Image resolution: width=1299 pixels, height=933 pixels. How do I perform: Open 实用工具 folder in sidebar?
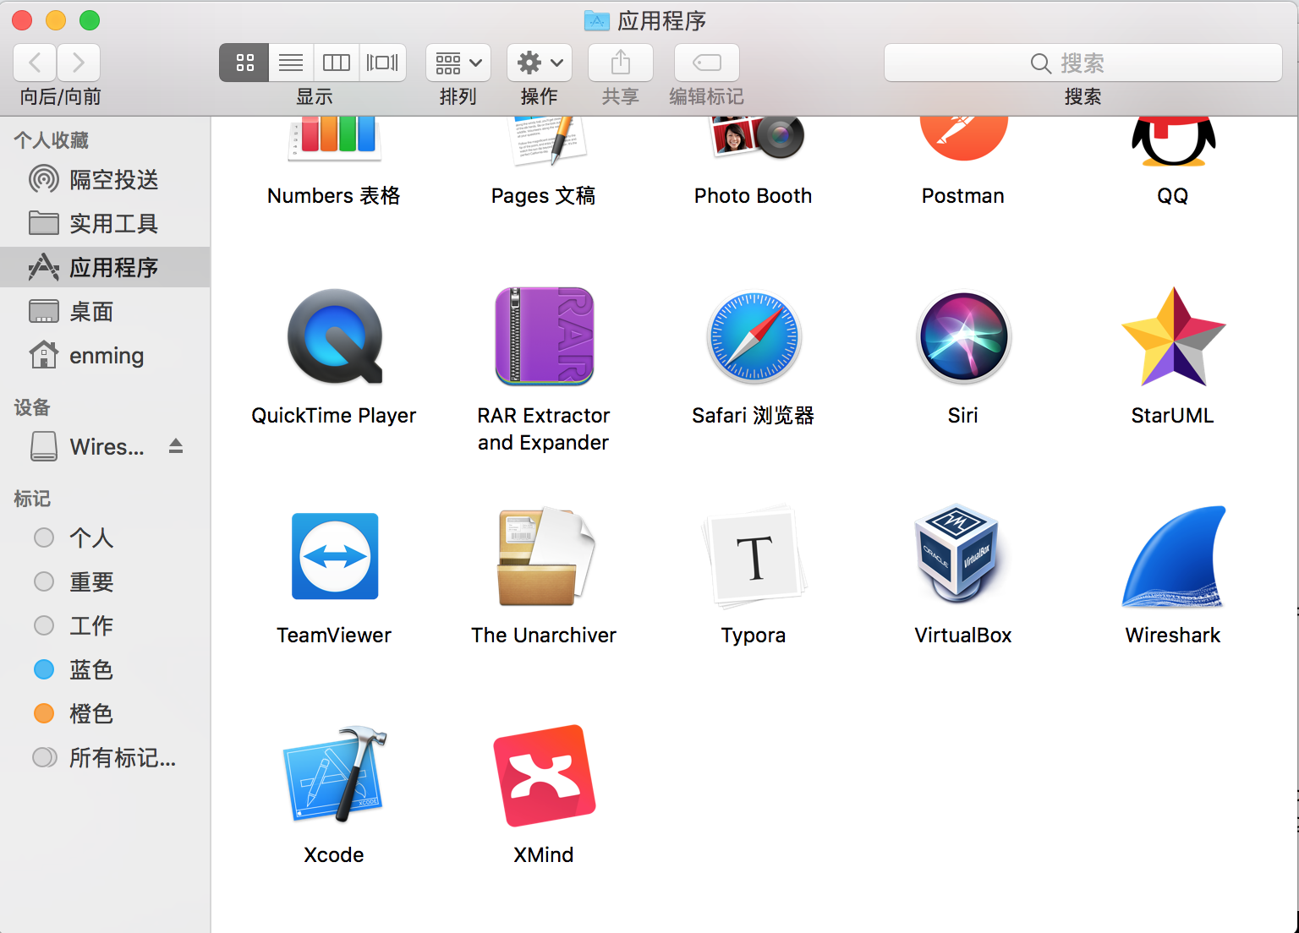[x=105, y=223]
